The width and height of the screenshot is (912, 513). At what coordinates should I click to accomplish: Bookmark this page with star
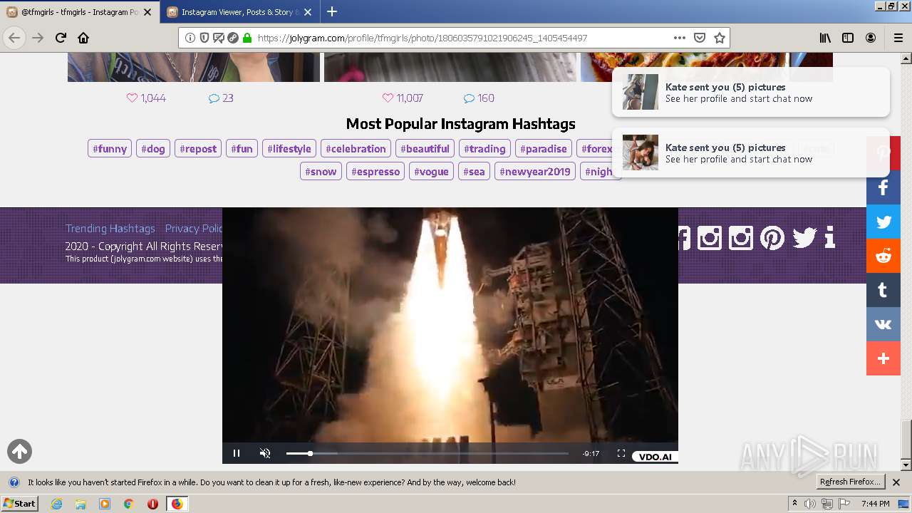pos(720,38)
